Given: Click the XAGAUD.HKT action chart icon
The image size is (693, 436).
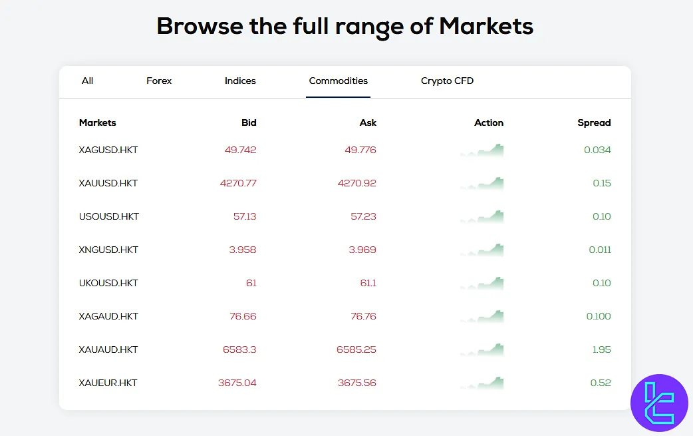Looking at the screenshot, I should point(481,316).
